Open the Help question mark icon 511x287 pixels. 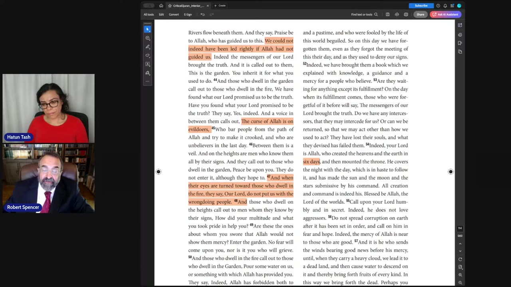[x=438, y=6]
